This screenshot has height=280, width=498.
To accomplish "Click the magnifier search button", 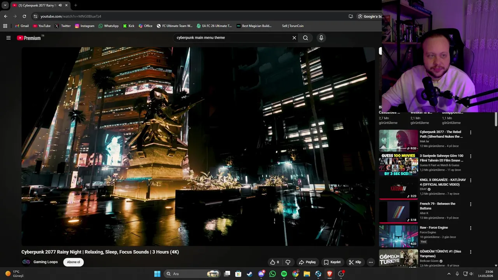I will [x=305, y=38].
